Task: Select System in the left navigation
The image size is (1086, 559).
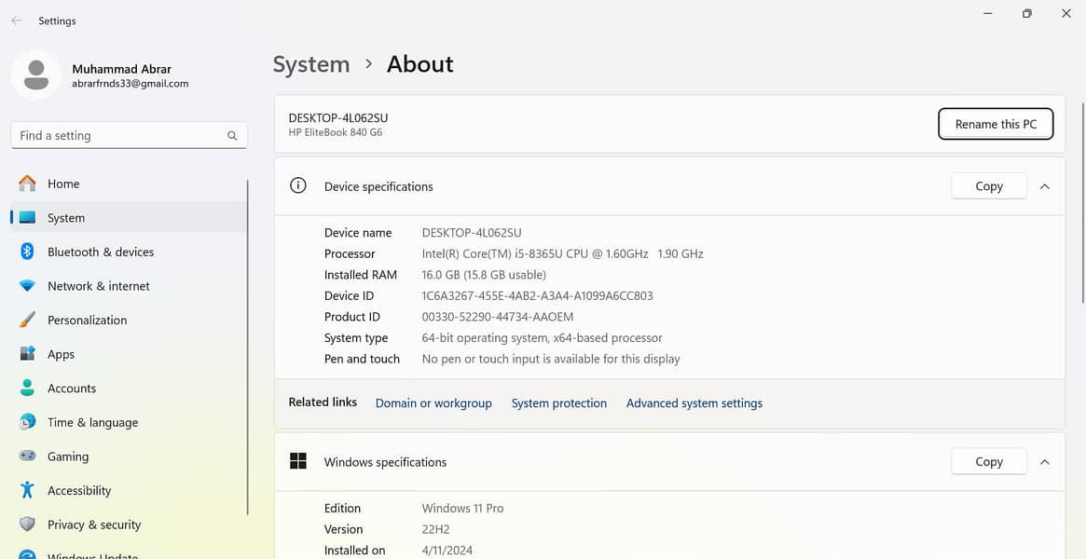Action: [66, 218]
